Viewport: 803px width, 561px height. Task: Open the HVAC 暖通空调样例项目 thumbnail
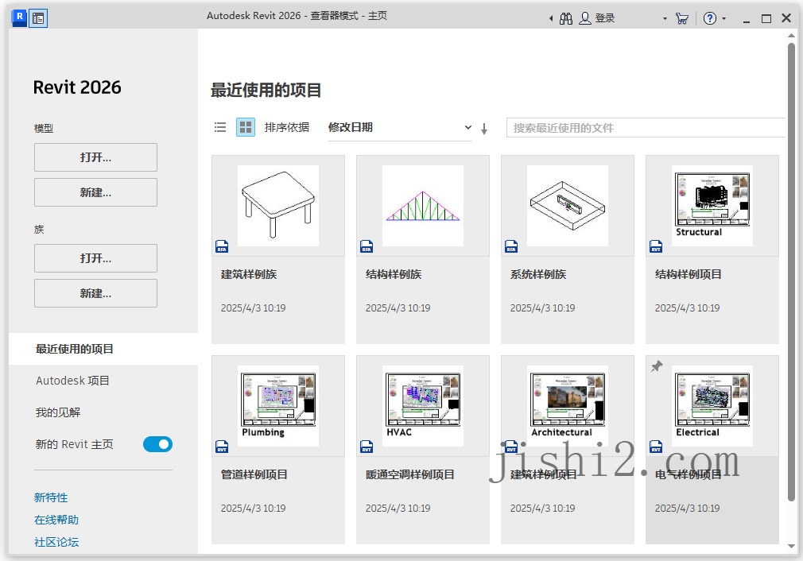423,406
